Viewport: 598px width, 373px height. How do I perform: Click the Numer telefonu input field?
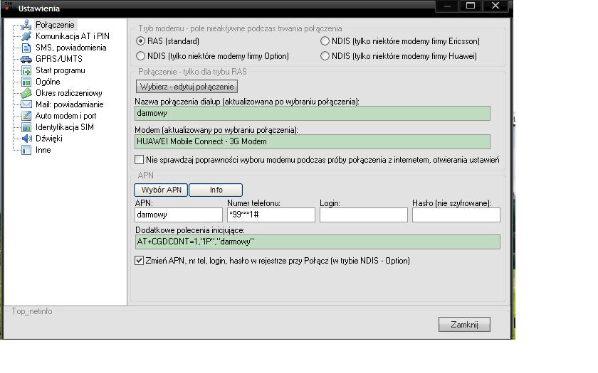click(271, 214)
